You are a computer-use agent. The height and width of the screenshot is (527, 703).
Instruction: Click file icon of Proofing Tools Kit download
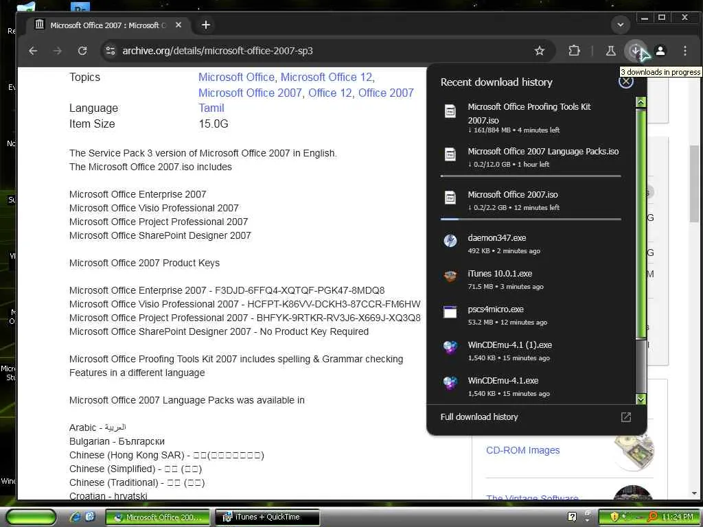(x=450, y=111)
